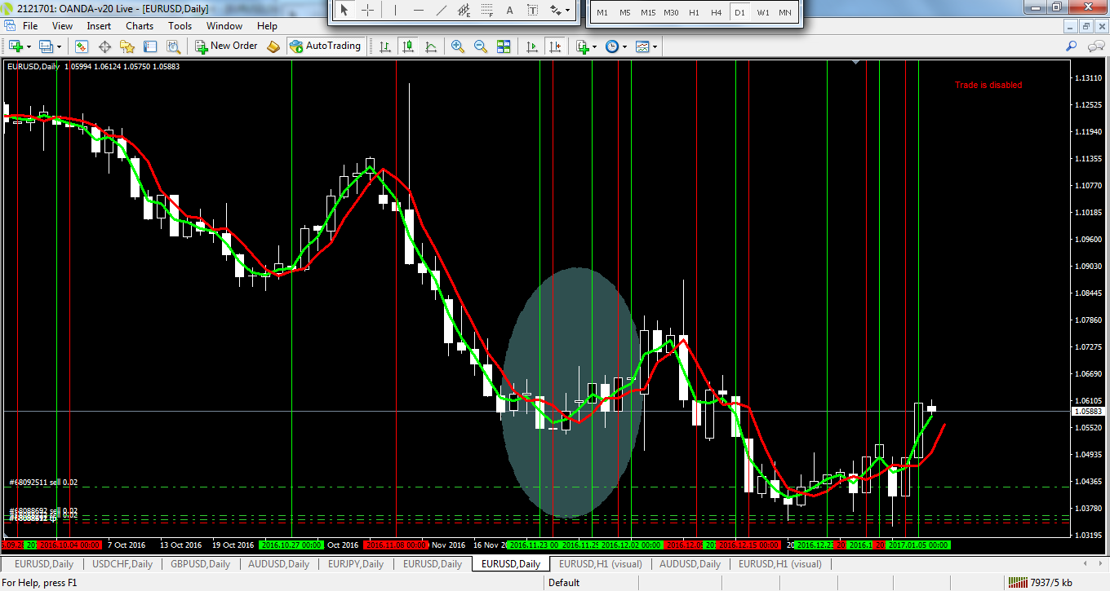Click the 'Default' profile in status bar
Image resolution: width=1110 pixels, height=591 pixels.
tap(563, 583)
